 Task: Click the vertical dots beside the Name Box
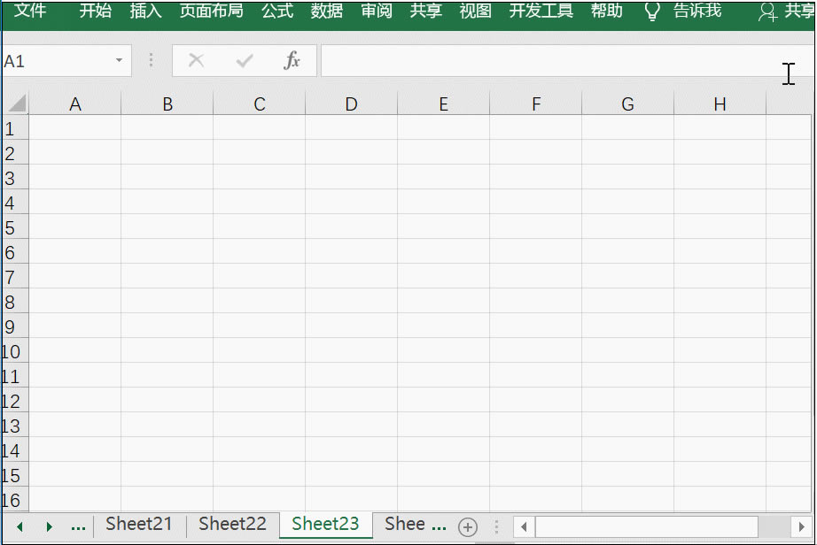click(x=151, y=62)
